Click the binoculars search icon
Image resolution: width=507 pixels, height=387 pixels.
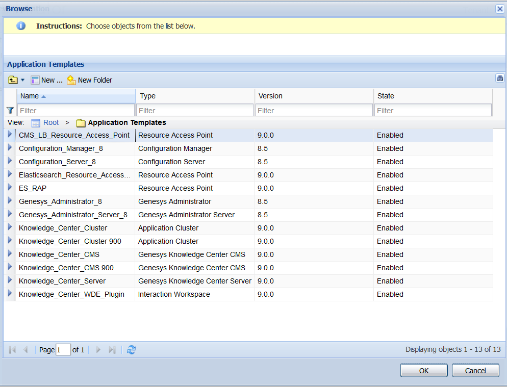pyautogui.click(x=500, y=78)
